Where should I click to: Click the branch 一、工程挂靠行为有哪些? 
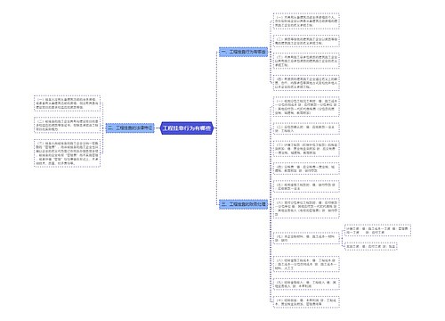[x=244, y=52]
